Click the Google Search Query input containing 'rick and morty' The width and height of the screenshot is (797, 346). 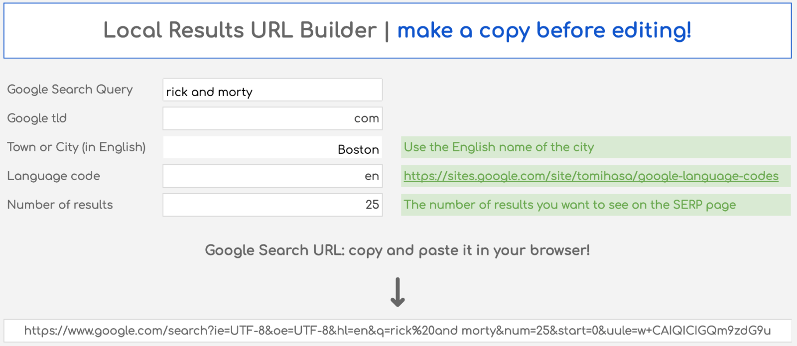pyautogui.click(x=271, y=90)
